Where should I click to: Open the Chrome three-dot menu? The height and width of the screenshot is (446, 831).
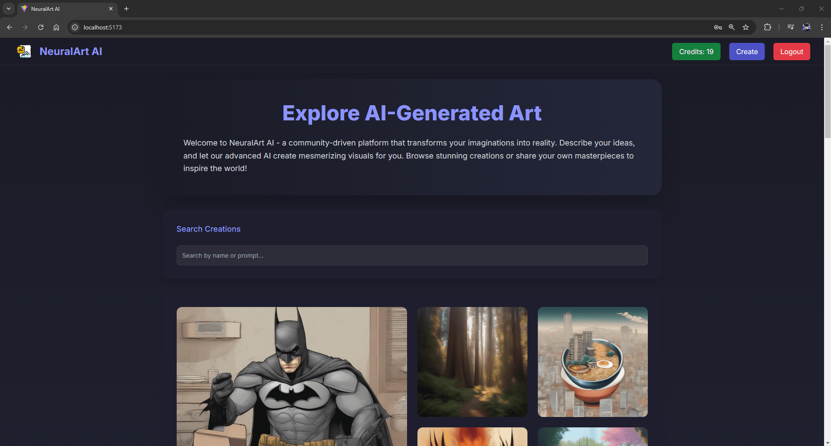point(822,27)
